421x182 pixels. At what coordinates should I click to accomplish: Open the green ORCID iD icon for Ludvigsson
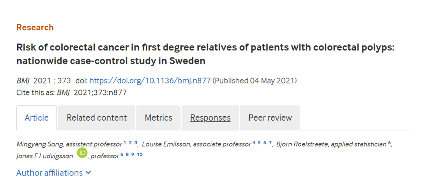(x=82, y=153)
